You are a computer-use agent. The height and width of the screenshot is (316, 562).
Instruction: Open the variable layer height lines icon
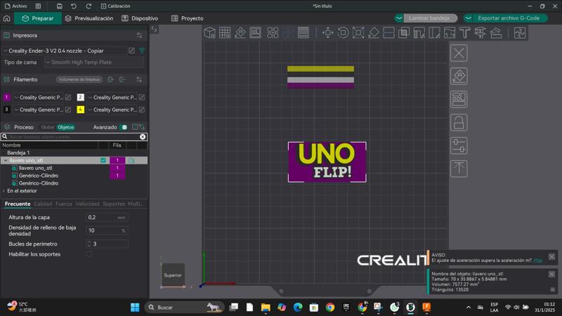coord(303,32)
